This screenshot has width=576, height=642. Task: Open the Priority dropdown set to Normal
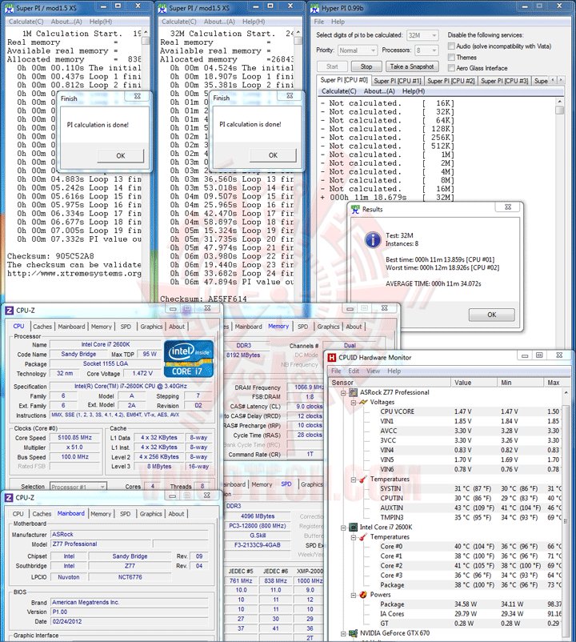pos(358,50)
